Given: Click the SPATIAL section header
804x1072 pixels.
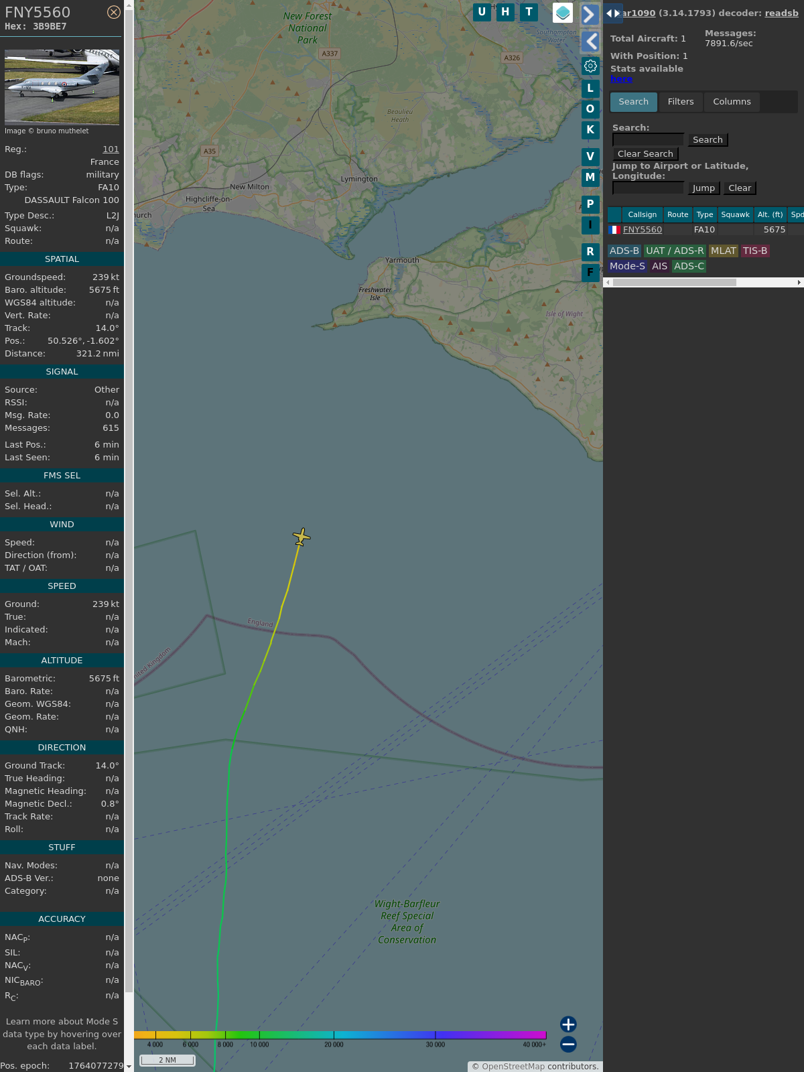Looking at the screenshot, I should 62,259.
